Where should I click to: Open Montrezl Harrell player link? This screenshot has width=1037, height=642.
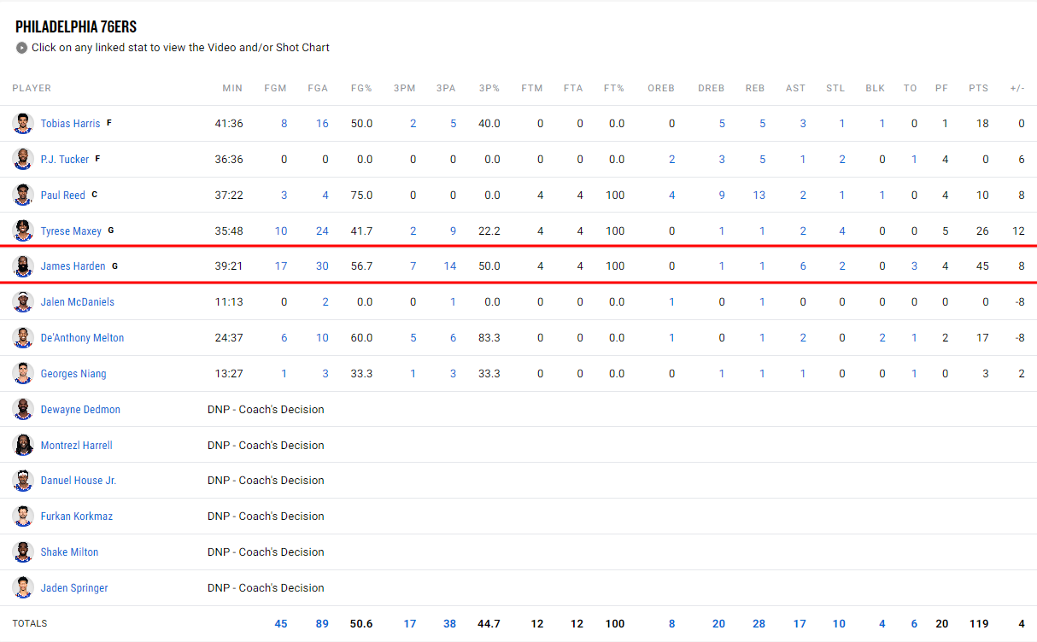tap(77, 446)
